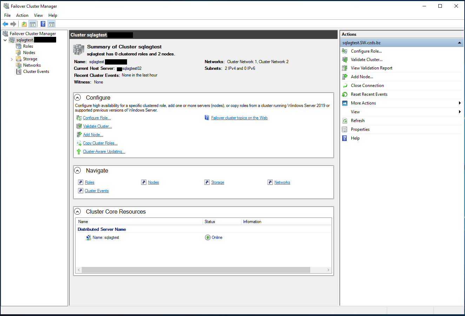Click the 'None in the last hour' text
Screen dimensions: 465x316
(139, 75)
